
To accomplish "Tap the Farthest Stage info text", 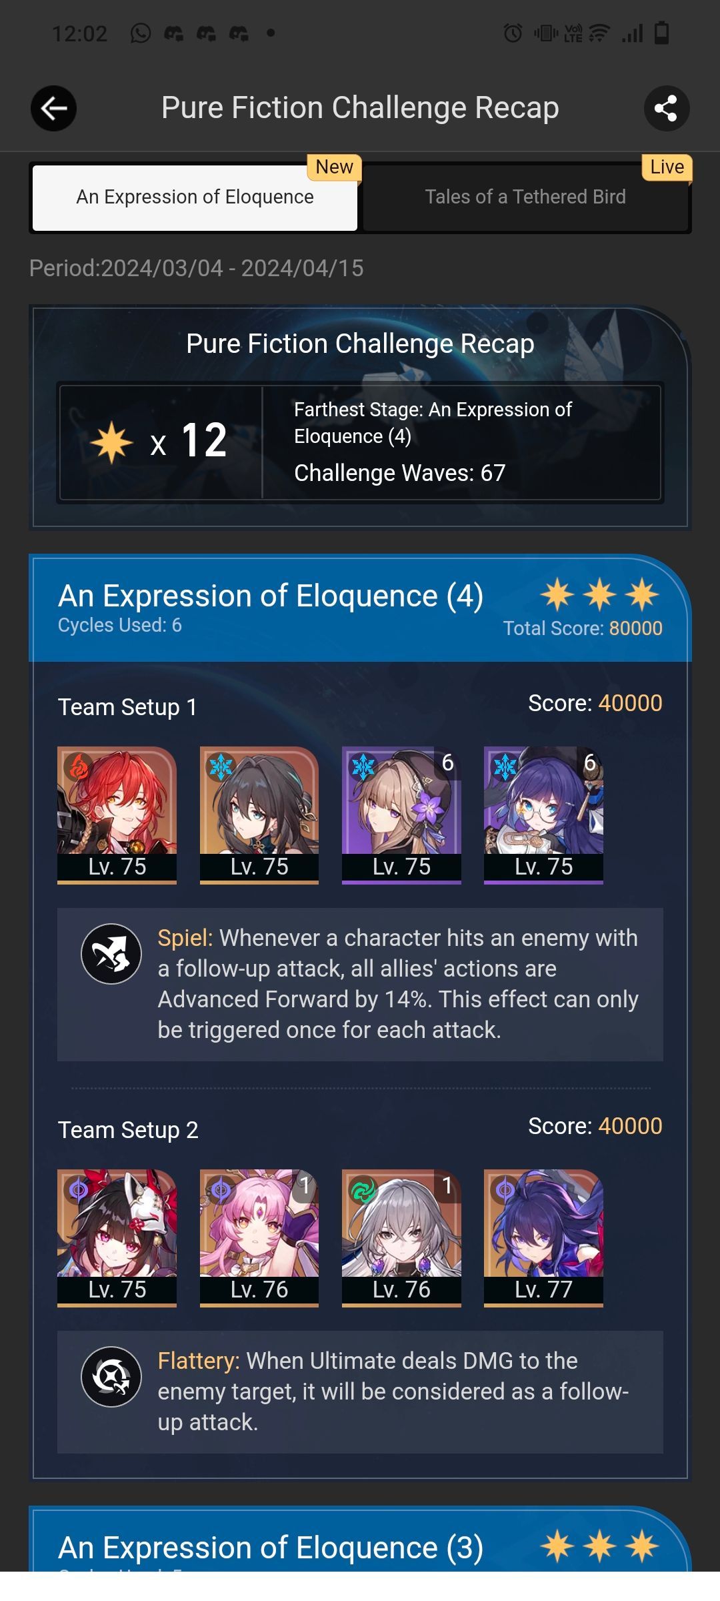I will (433, 423).
